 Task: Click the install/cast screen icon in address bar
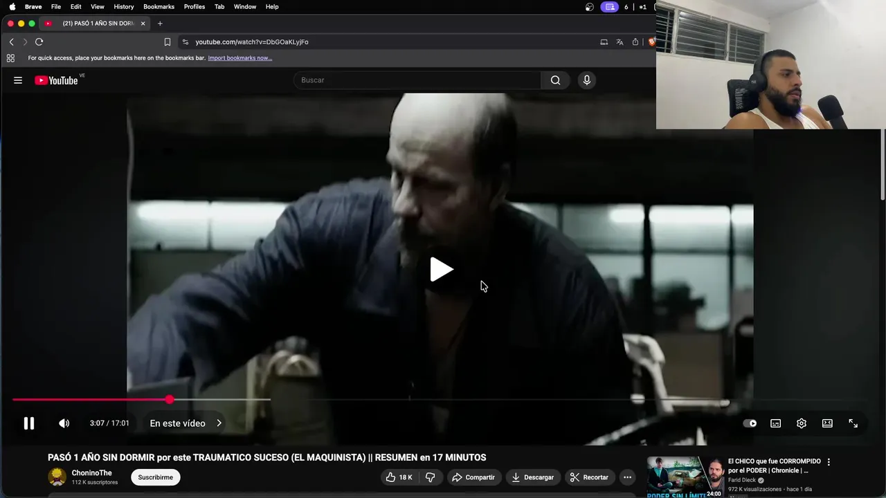604,42
